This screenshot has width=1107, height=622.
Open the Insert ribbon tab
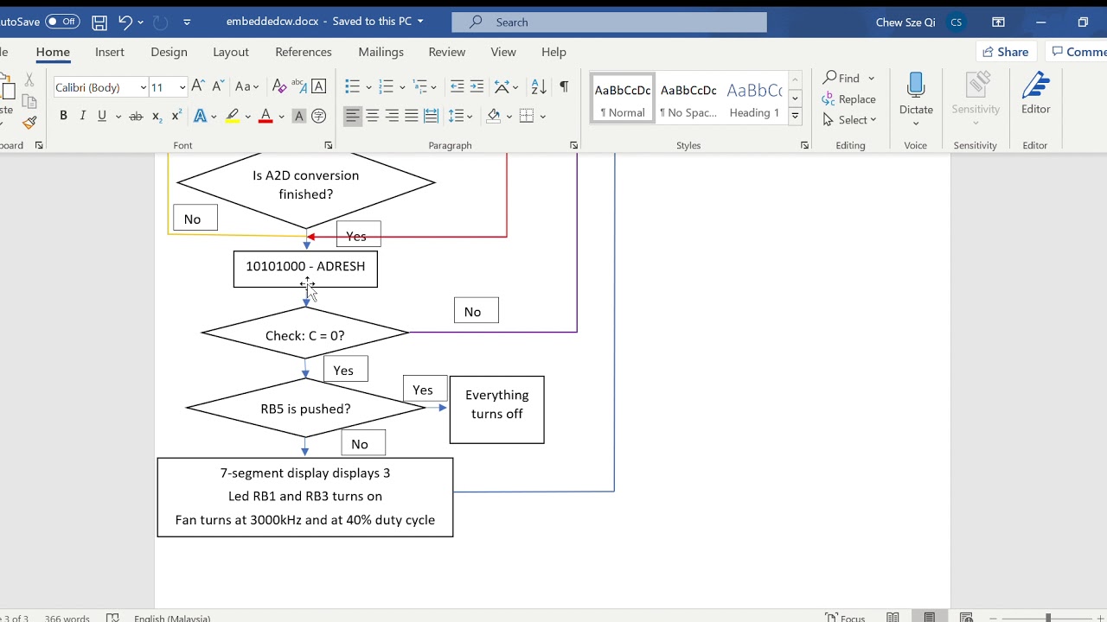[x=110, y=52]
